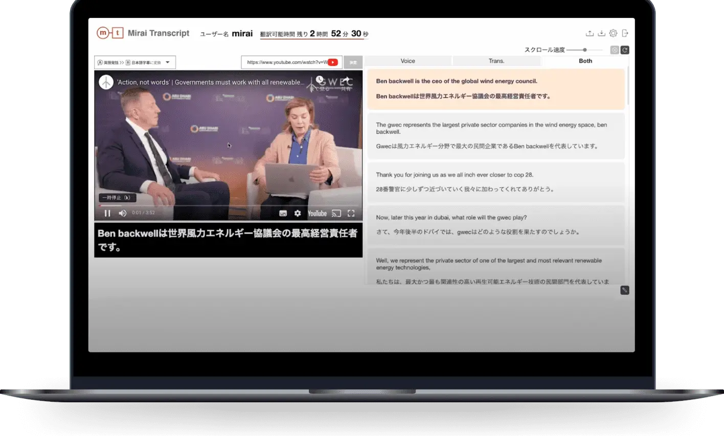Select the Both tab
The image size is (724, 436).
pyautogui.click(x=585, y=61)
